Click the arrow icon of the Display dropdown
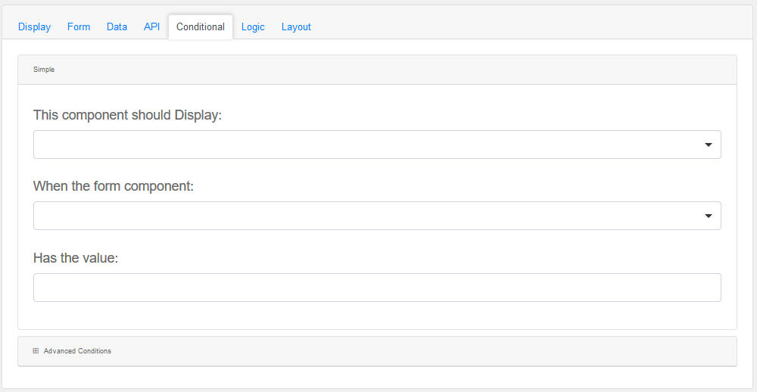 pos(708,145)
